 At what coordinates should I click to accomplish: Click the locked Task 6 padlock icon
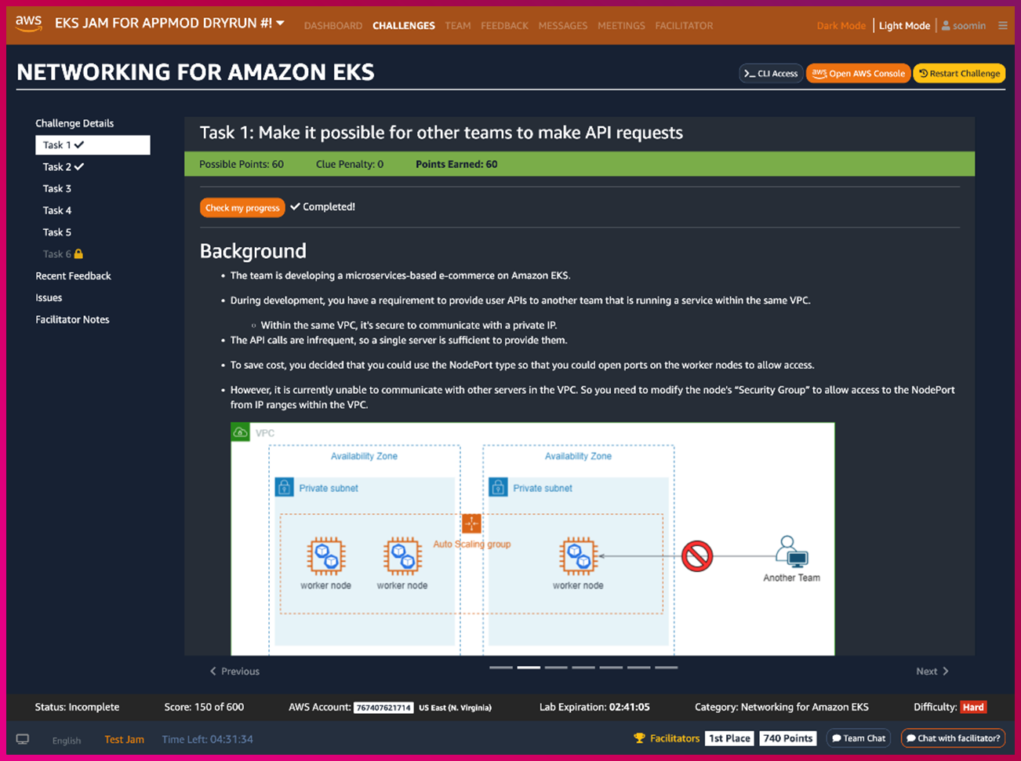coord(78,254)
